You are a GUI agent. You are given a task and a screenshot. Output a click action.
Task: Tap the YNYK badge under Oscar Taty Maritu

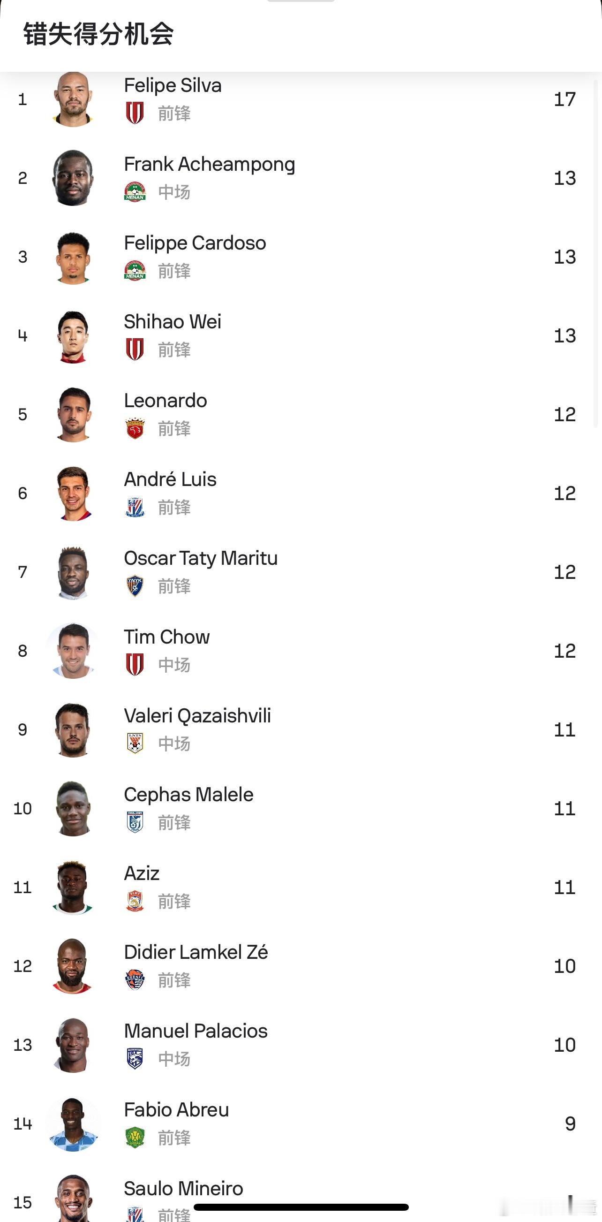135,586
